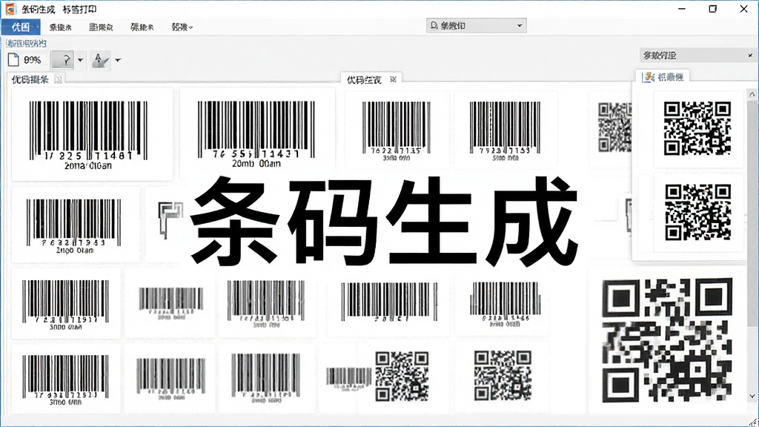Select the small barcode left of bottom-row QR code

point(348,379)
